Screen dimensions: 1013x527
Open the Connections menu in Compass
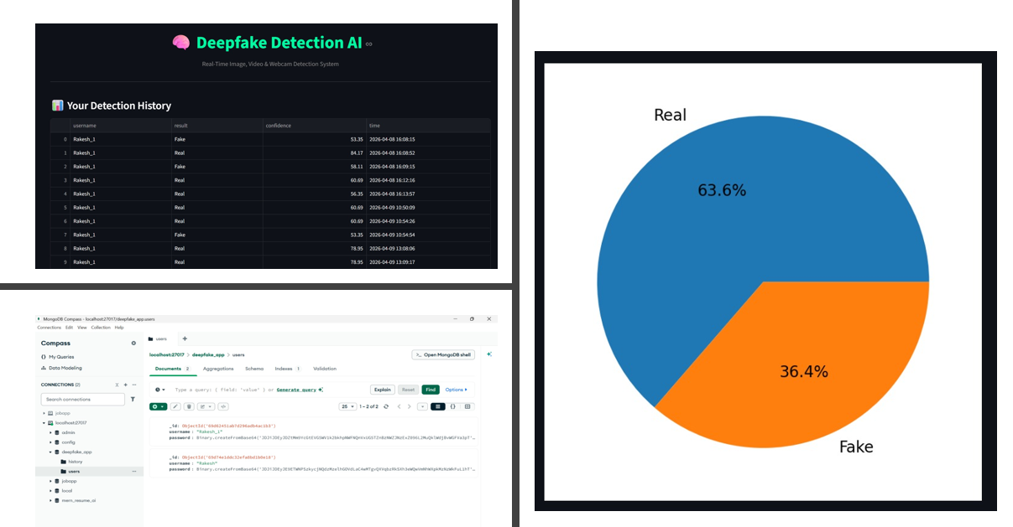click(x=50, y=328)
